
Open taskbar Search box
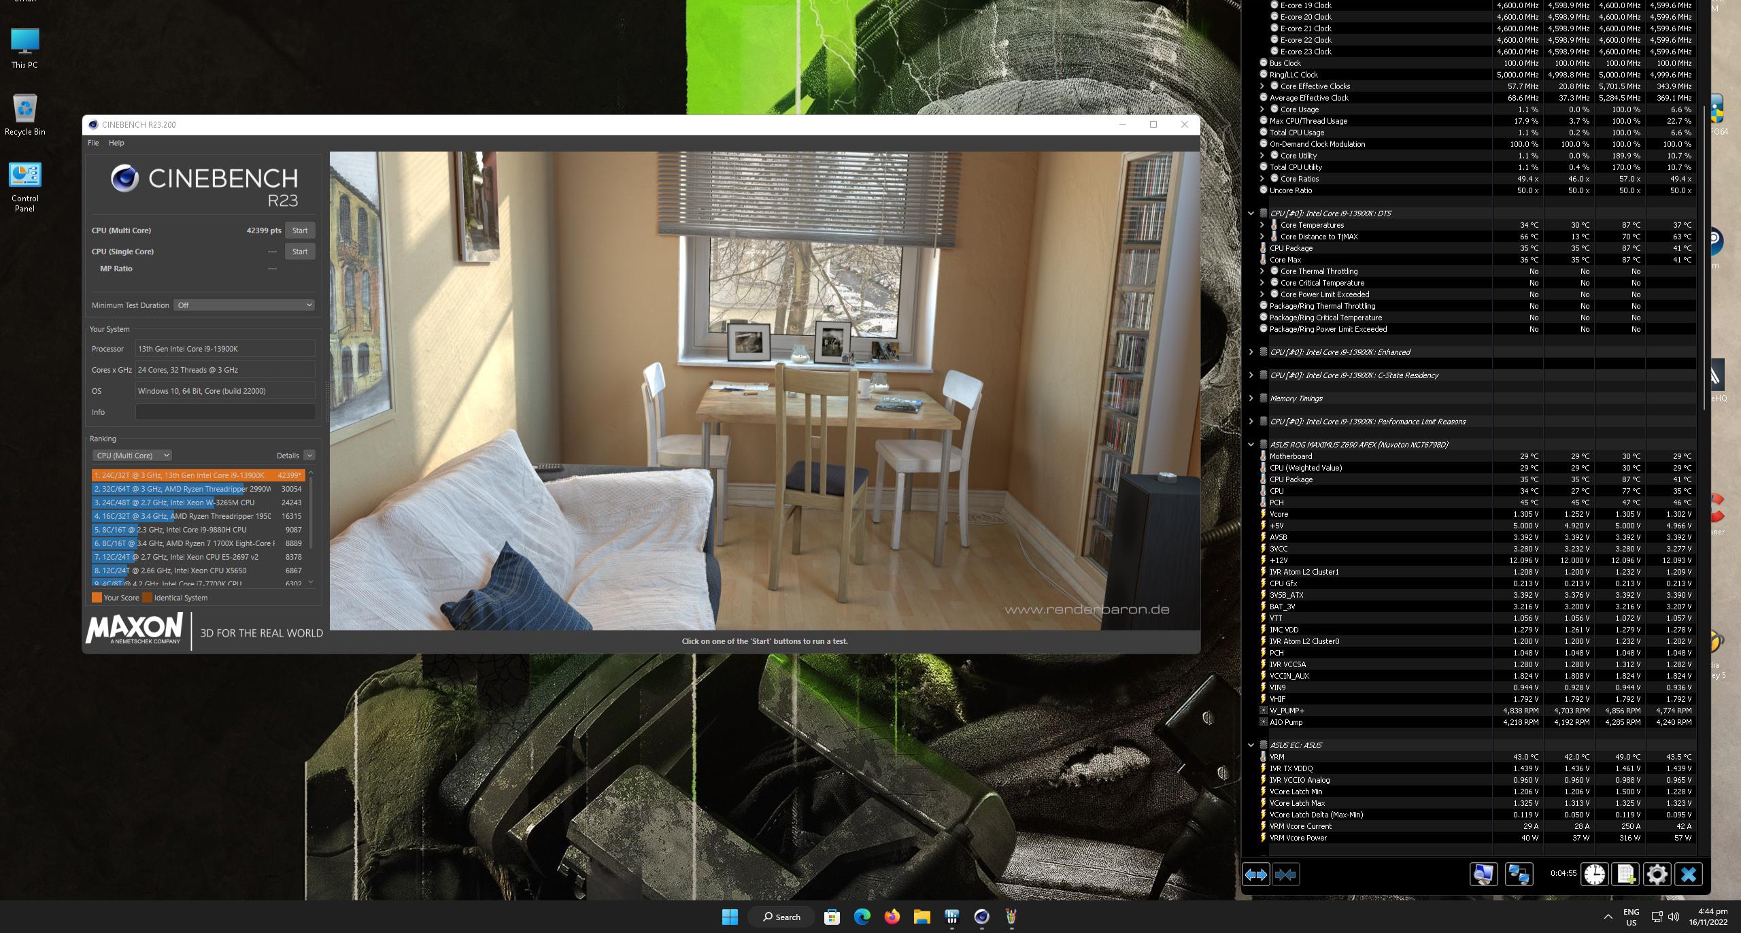pyautogui.click(x=781, y=917)
